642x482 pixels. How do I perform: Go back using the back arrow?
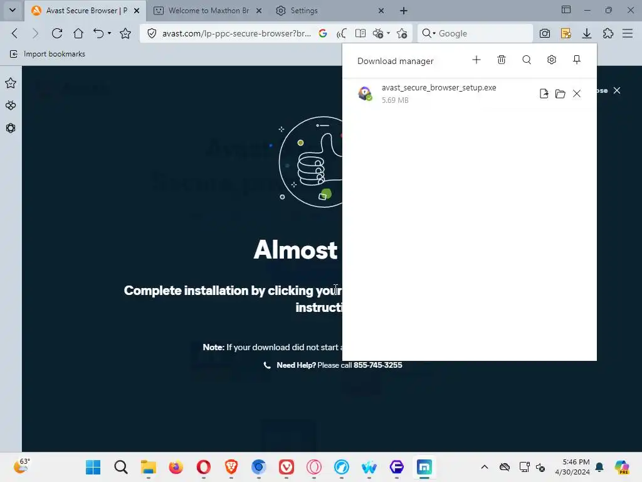pos(15,33)
